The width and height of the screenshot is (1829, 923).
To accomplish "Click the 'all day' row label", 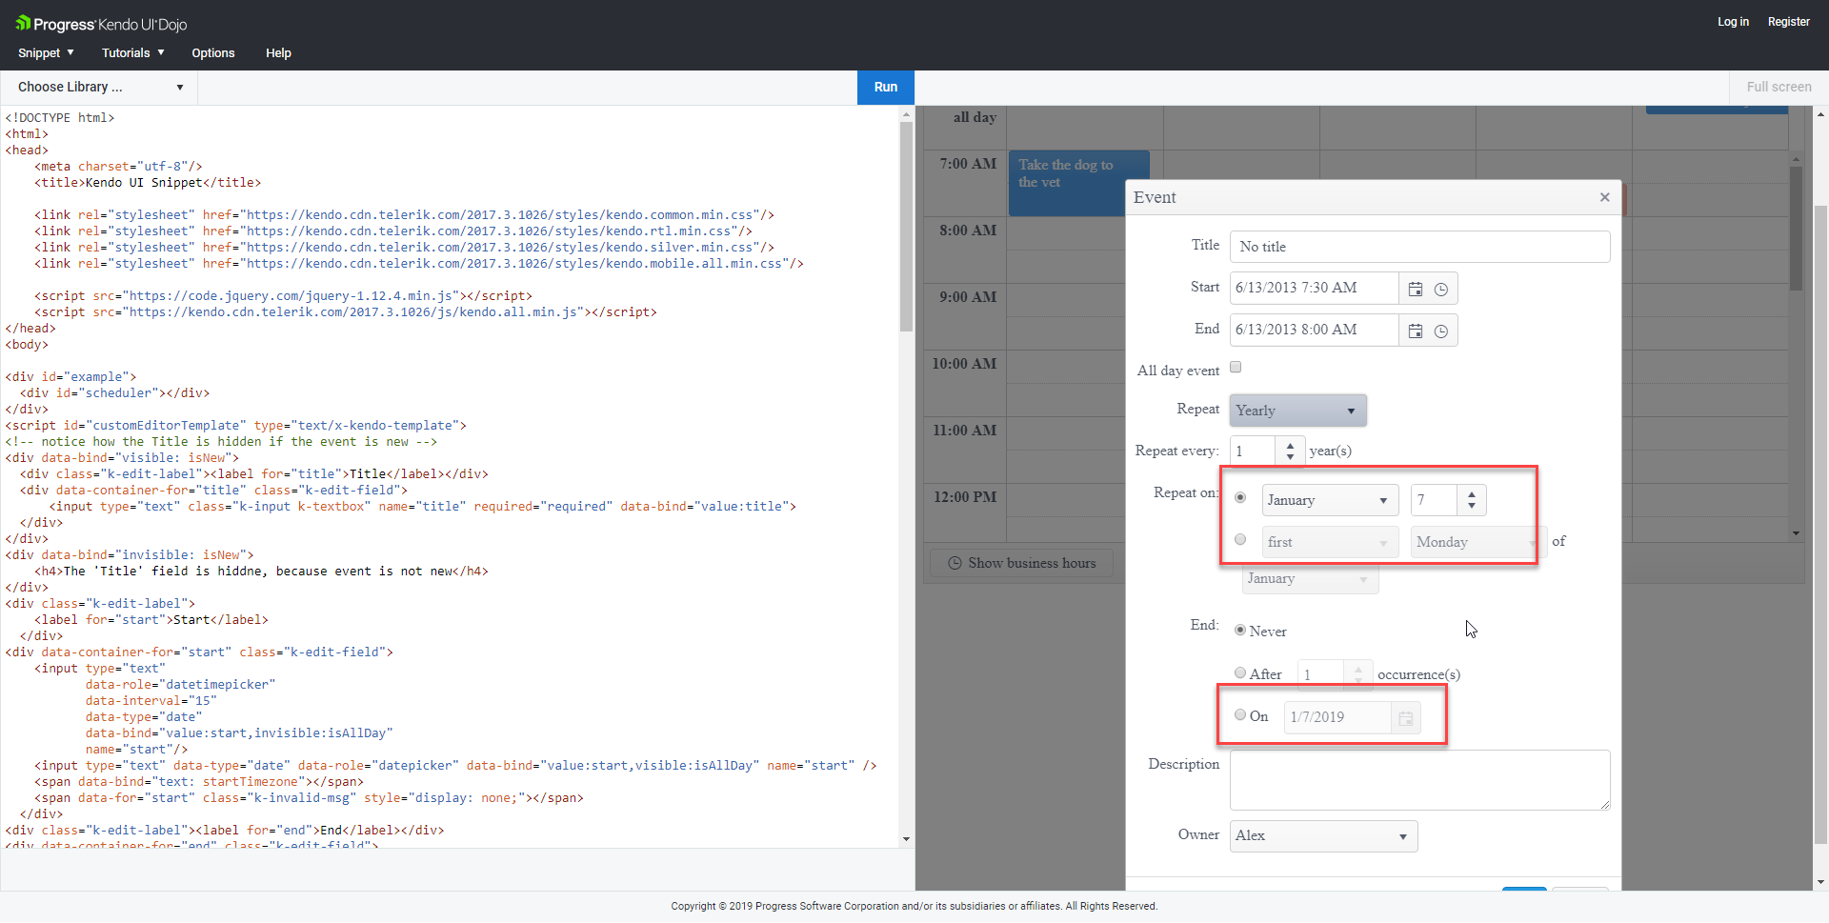I will (975, 117).
